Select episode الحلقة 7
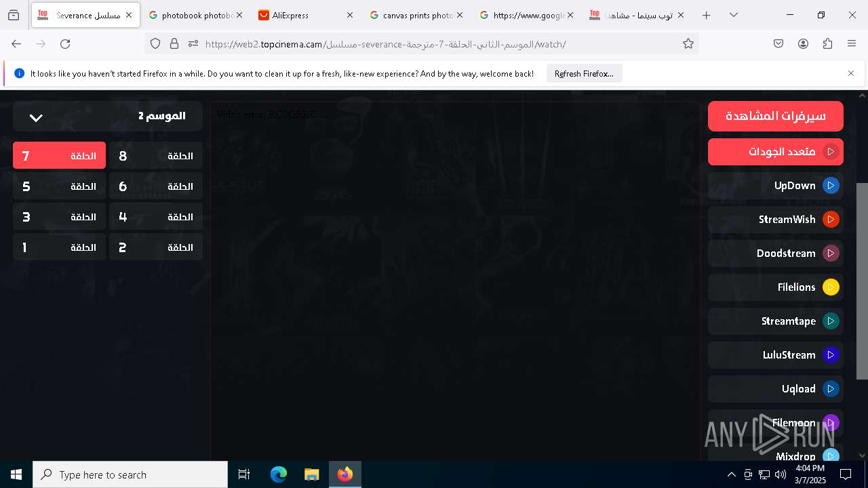 coord(59,156)
